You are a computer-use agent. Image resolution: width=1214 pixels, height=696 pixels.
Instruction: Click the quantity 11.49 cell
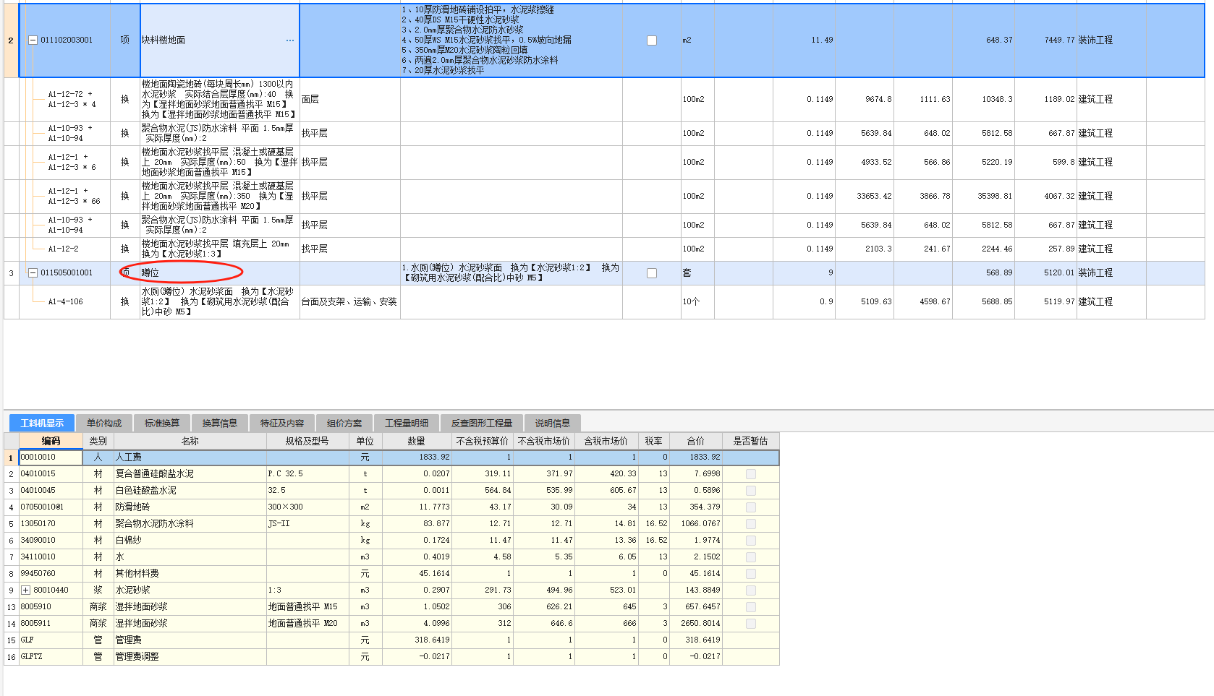pos(804,40)
